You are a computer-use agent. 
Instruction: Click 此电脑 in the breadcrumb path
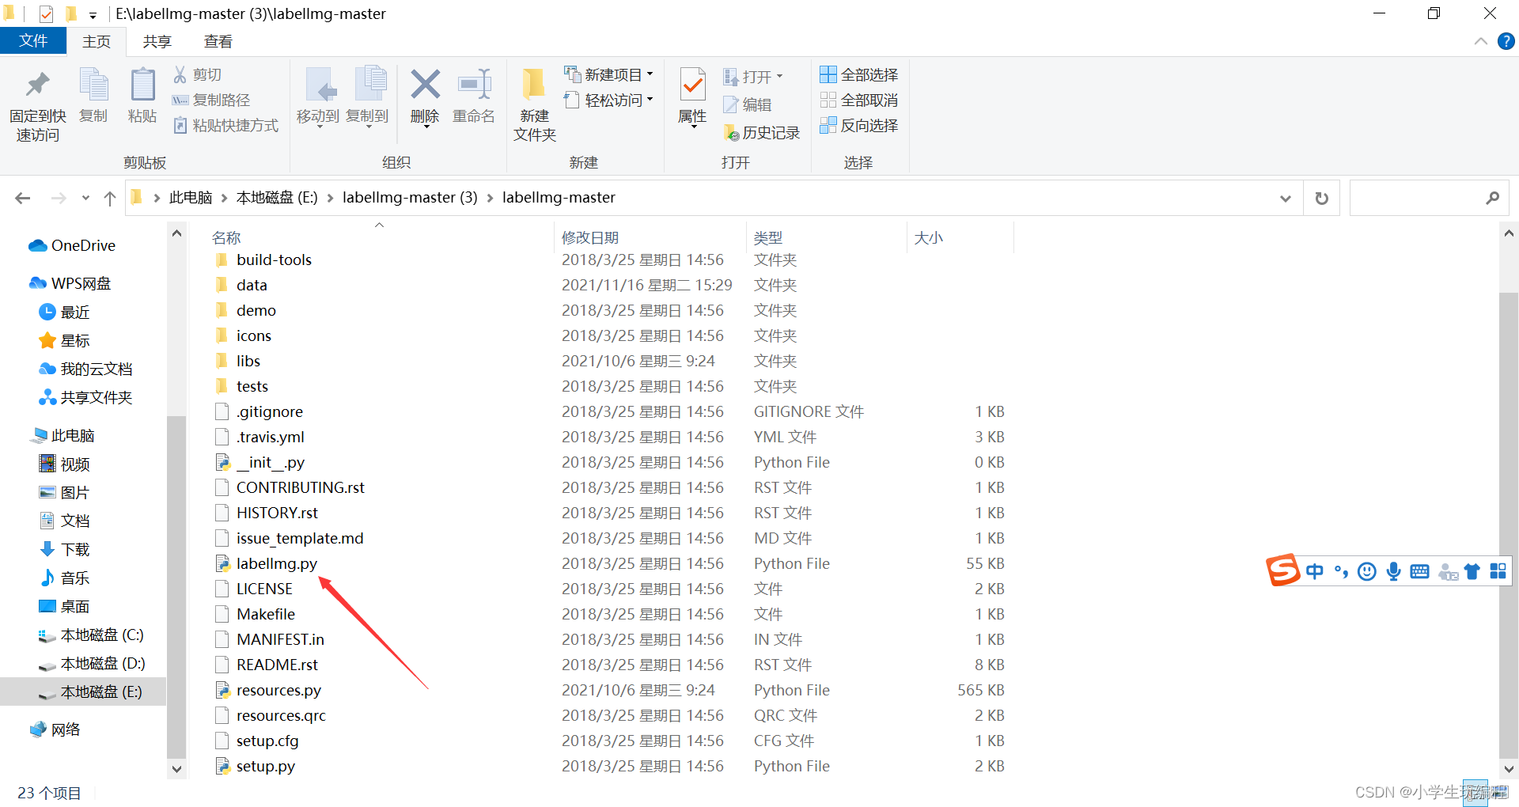(191, 198)
